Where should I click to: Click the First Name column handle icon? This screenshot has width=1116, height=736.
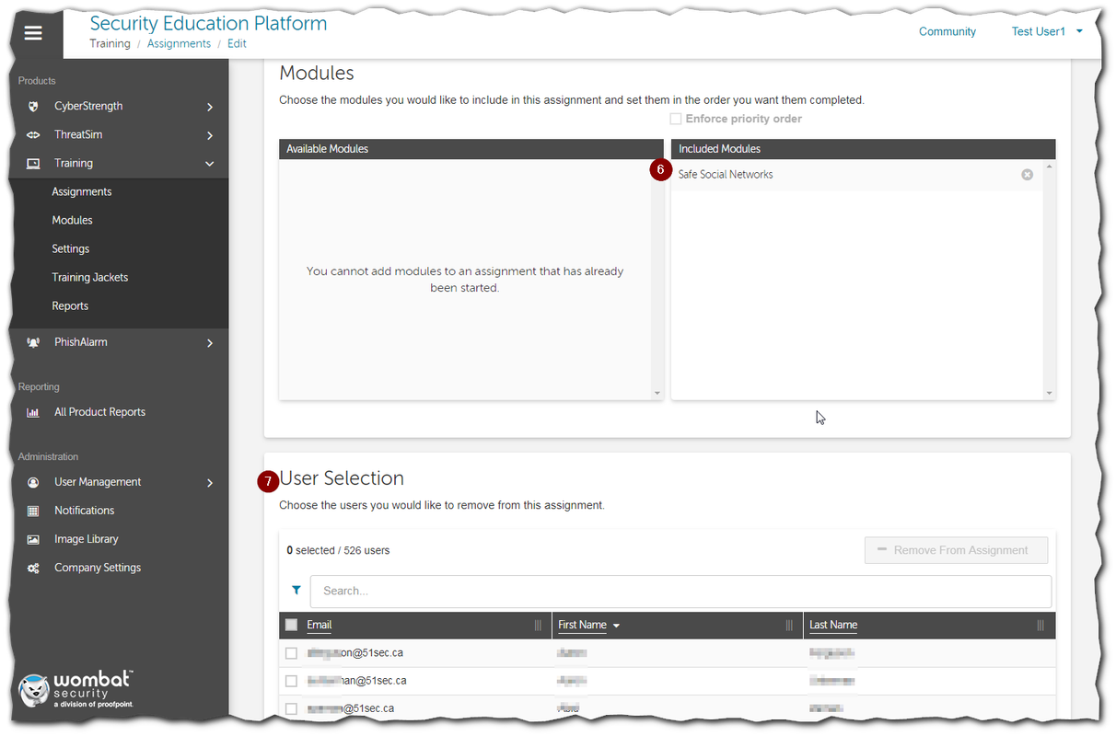point(789,626)
